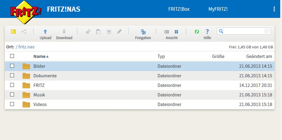282x140 pixels.
Task: Sort by the Typ column header
Action: pyautogui.click(x=161, y=56)
